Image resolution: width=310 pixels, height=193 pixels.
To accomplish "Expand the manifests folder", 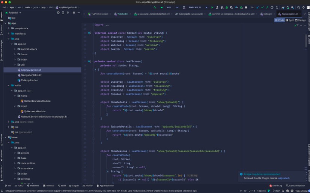I will (x=9, y=34).
